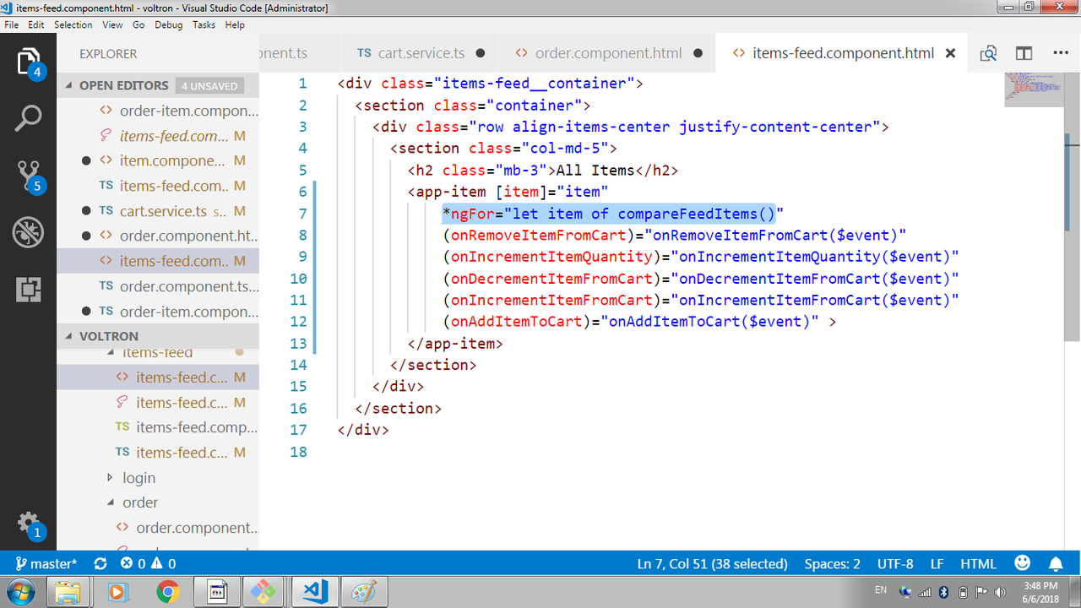
Task: Open notifications bell in status bar
Action: [1056, 563]
